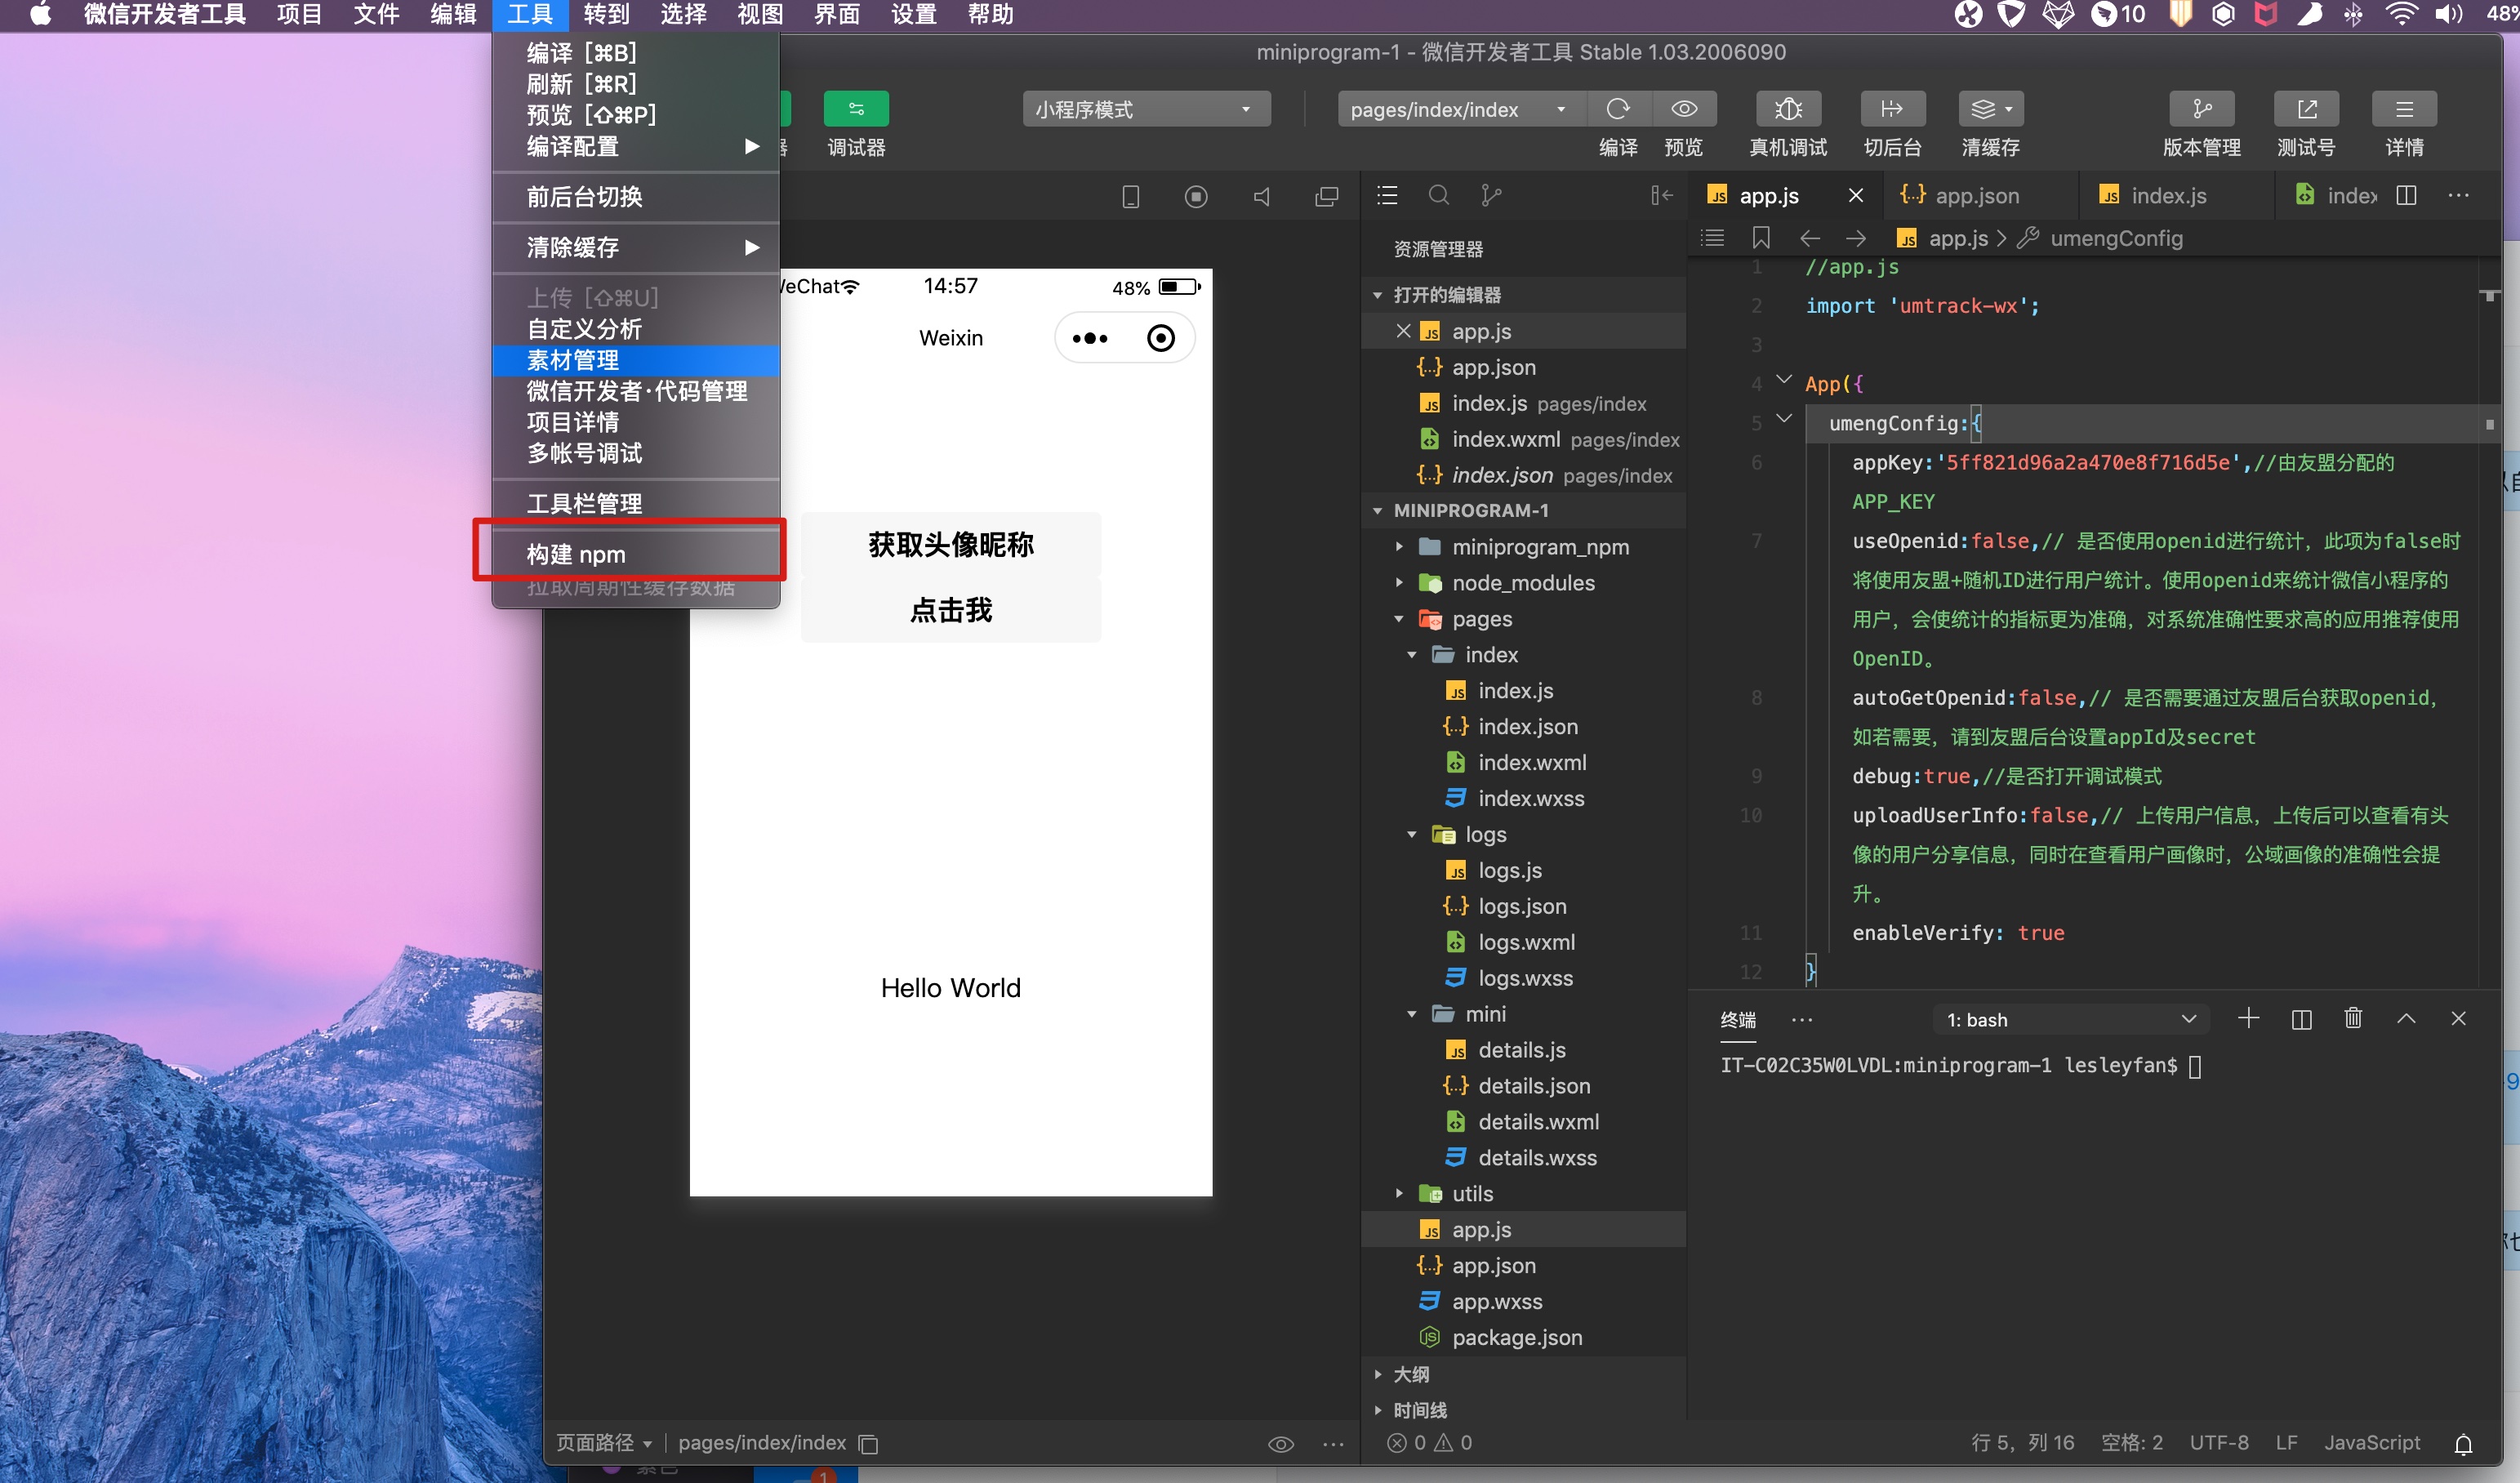Choose 工具栏管理 menu item
The width and height of the screenshot is (2520, 1483).
click(x=636, y=503)
